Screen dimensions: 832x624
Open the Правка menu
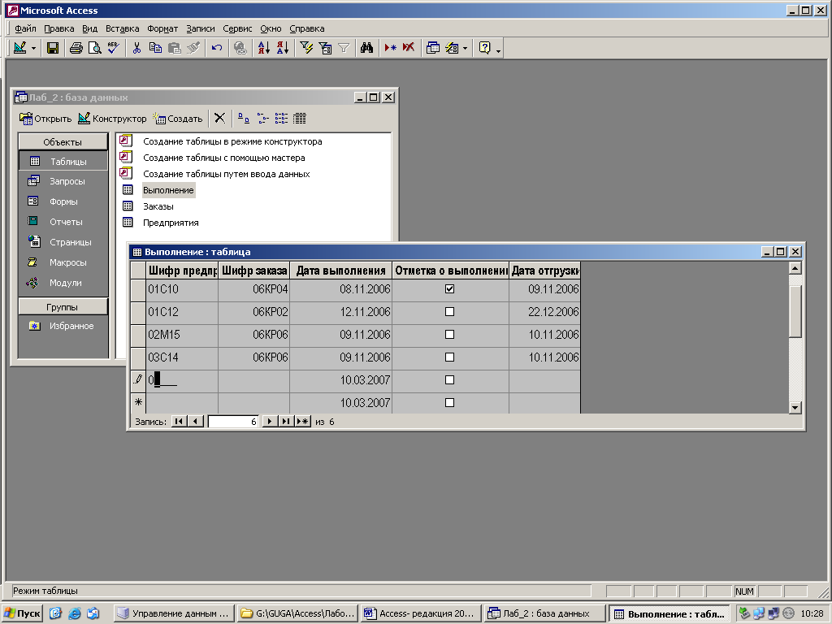pos(58,28)
